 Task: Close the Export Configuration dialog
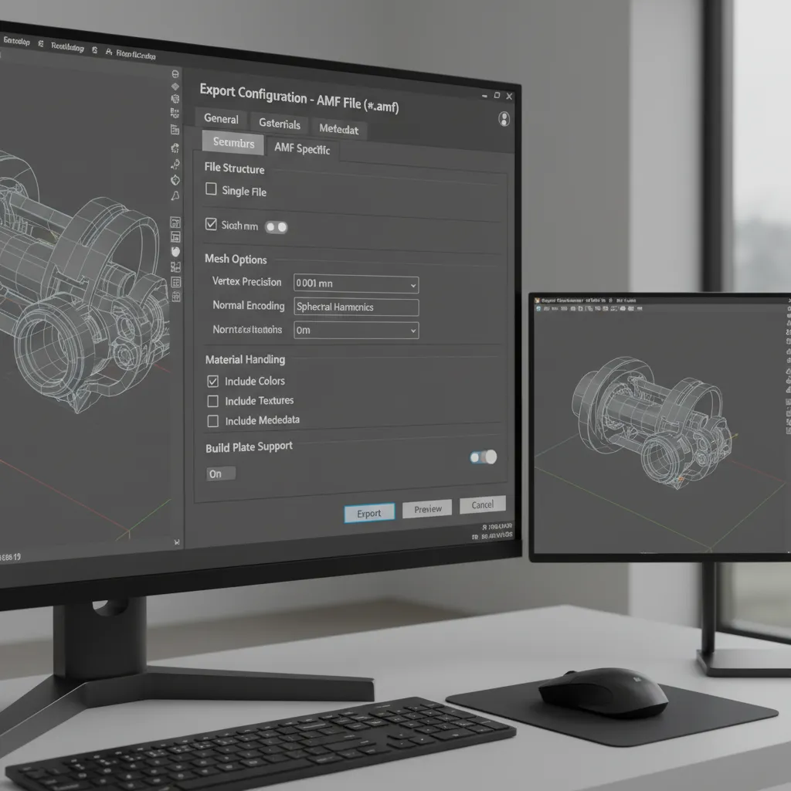click(x=510, y=97)
